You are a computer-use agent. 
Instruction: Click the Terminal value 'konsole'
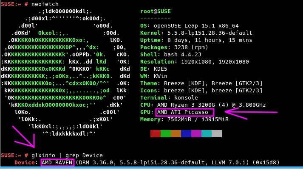coord(186,98)
